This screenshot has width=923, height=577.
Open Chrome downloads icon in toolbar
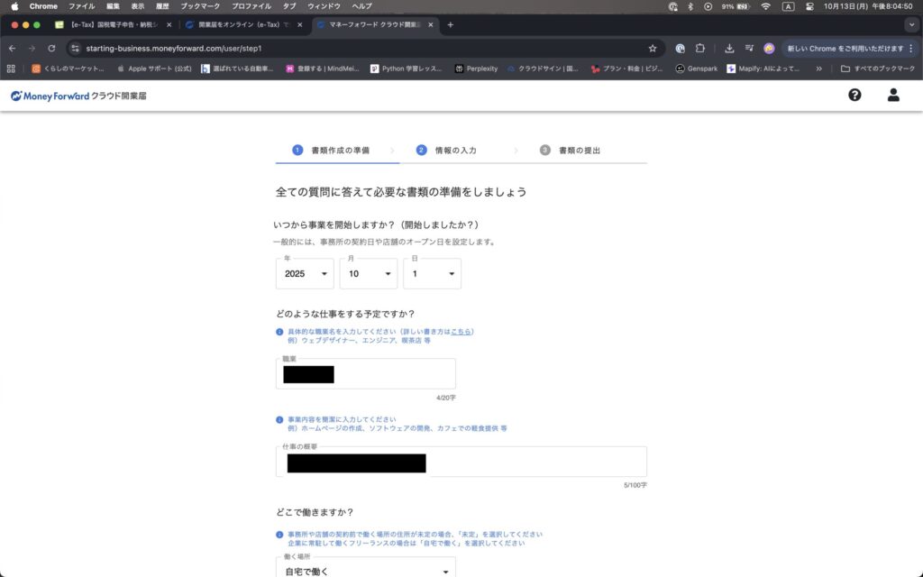[728, 49]
